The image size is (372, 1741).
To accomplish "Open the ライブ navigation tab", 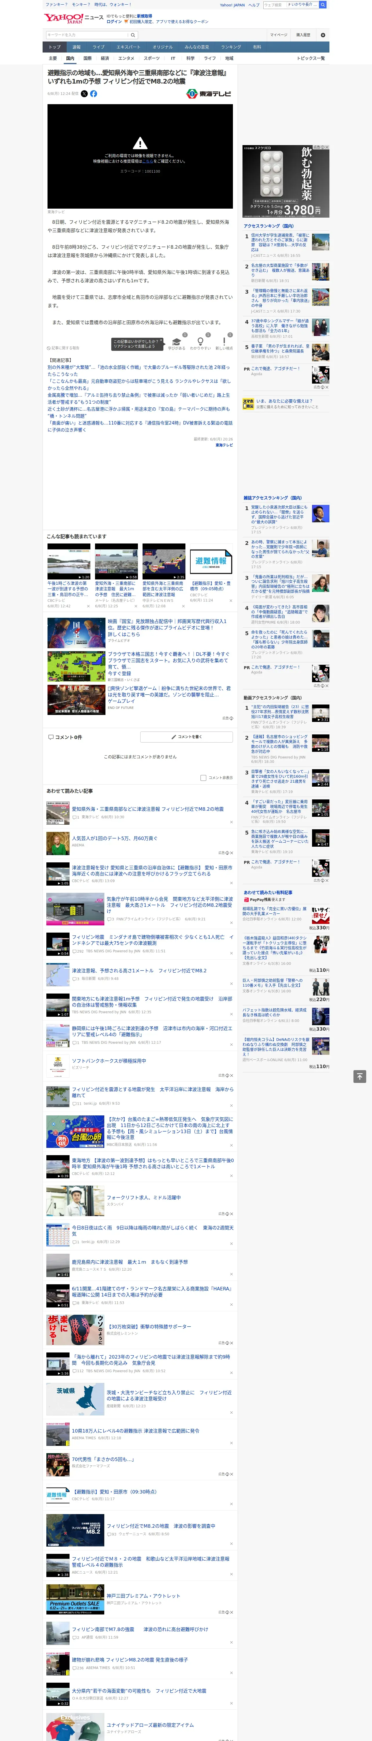I will [x=99, y=47].
